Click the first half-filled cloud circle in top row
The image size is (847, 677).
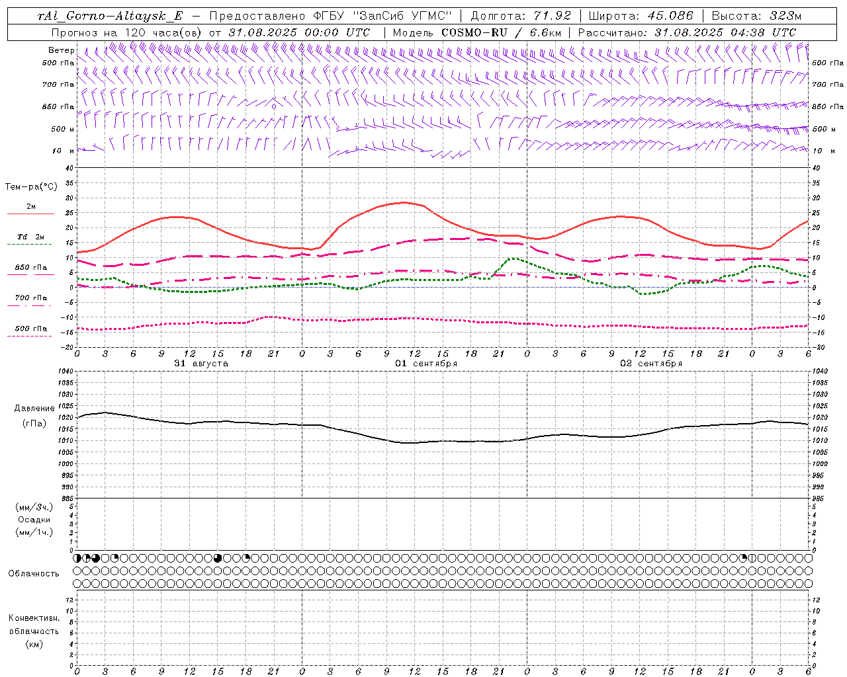coord(77,558)
